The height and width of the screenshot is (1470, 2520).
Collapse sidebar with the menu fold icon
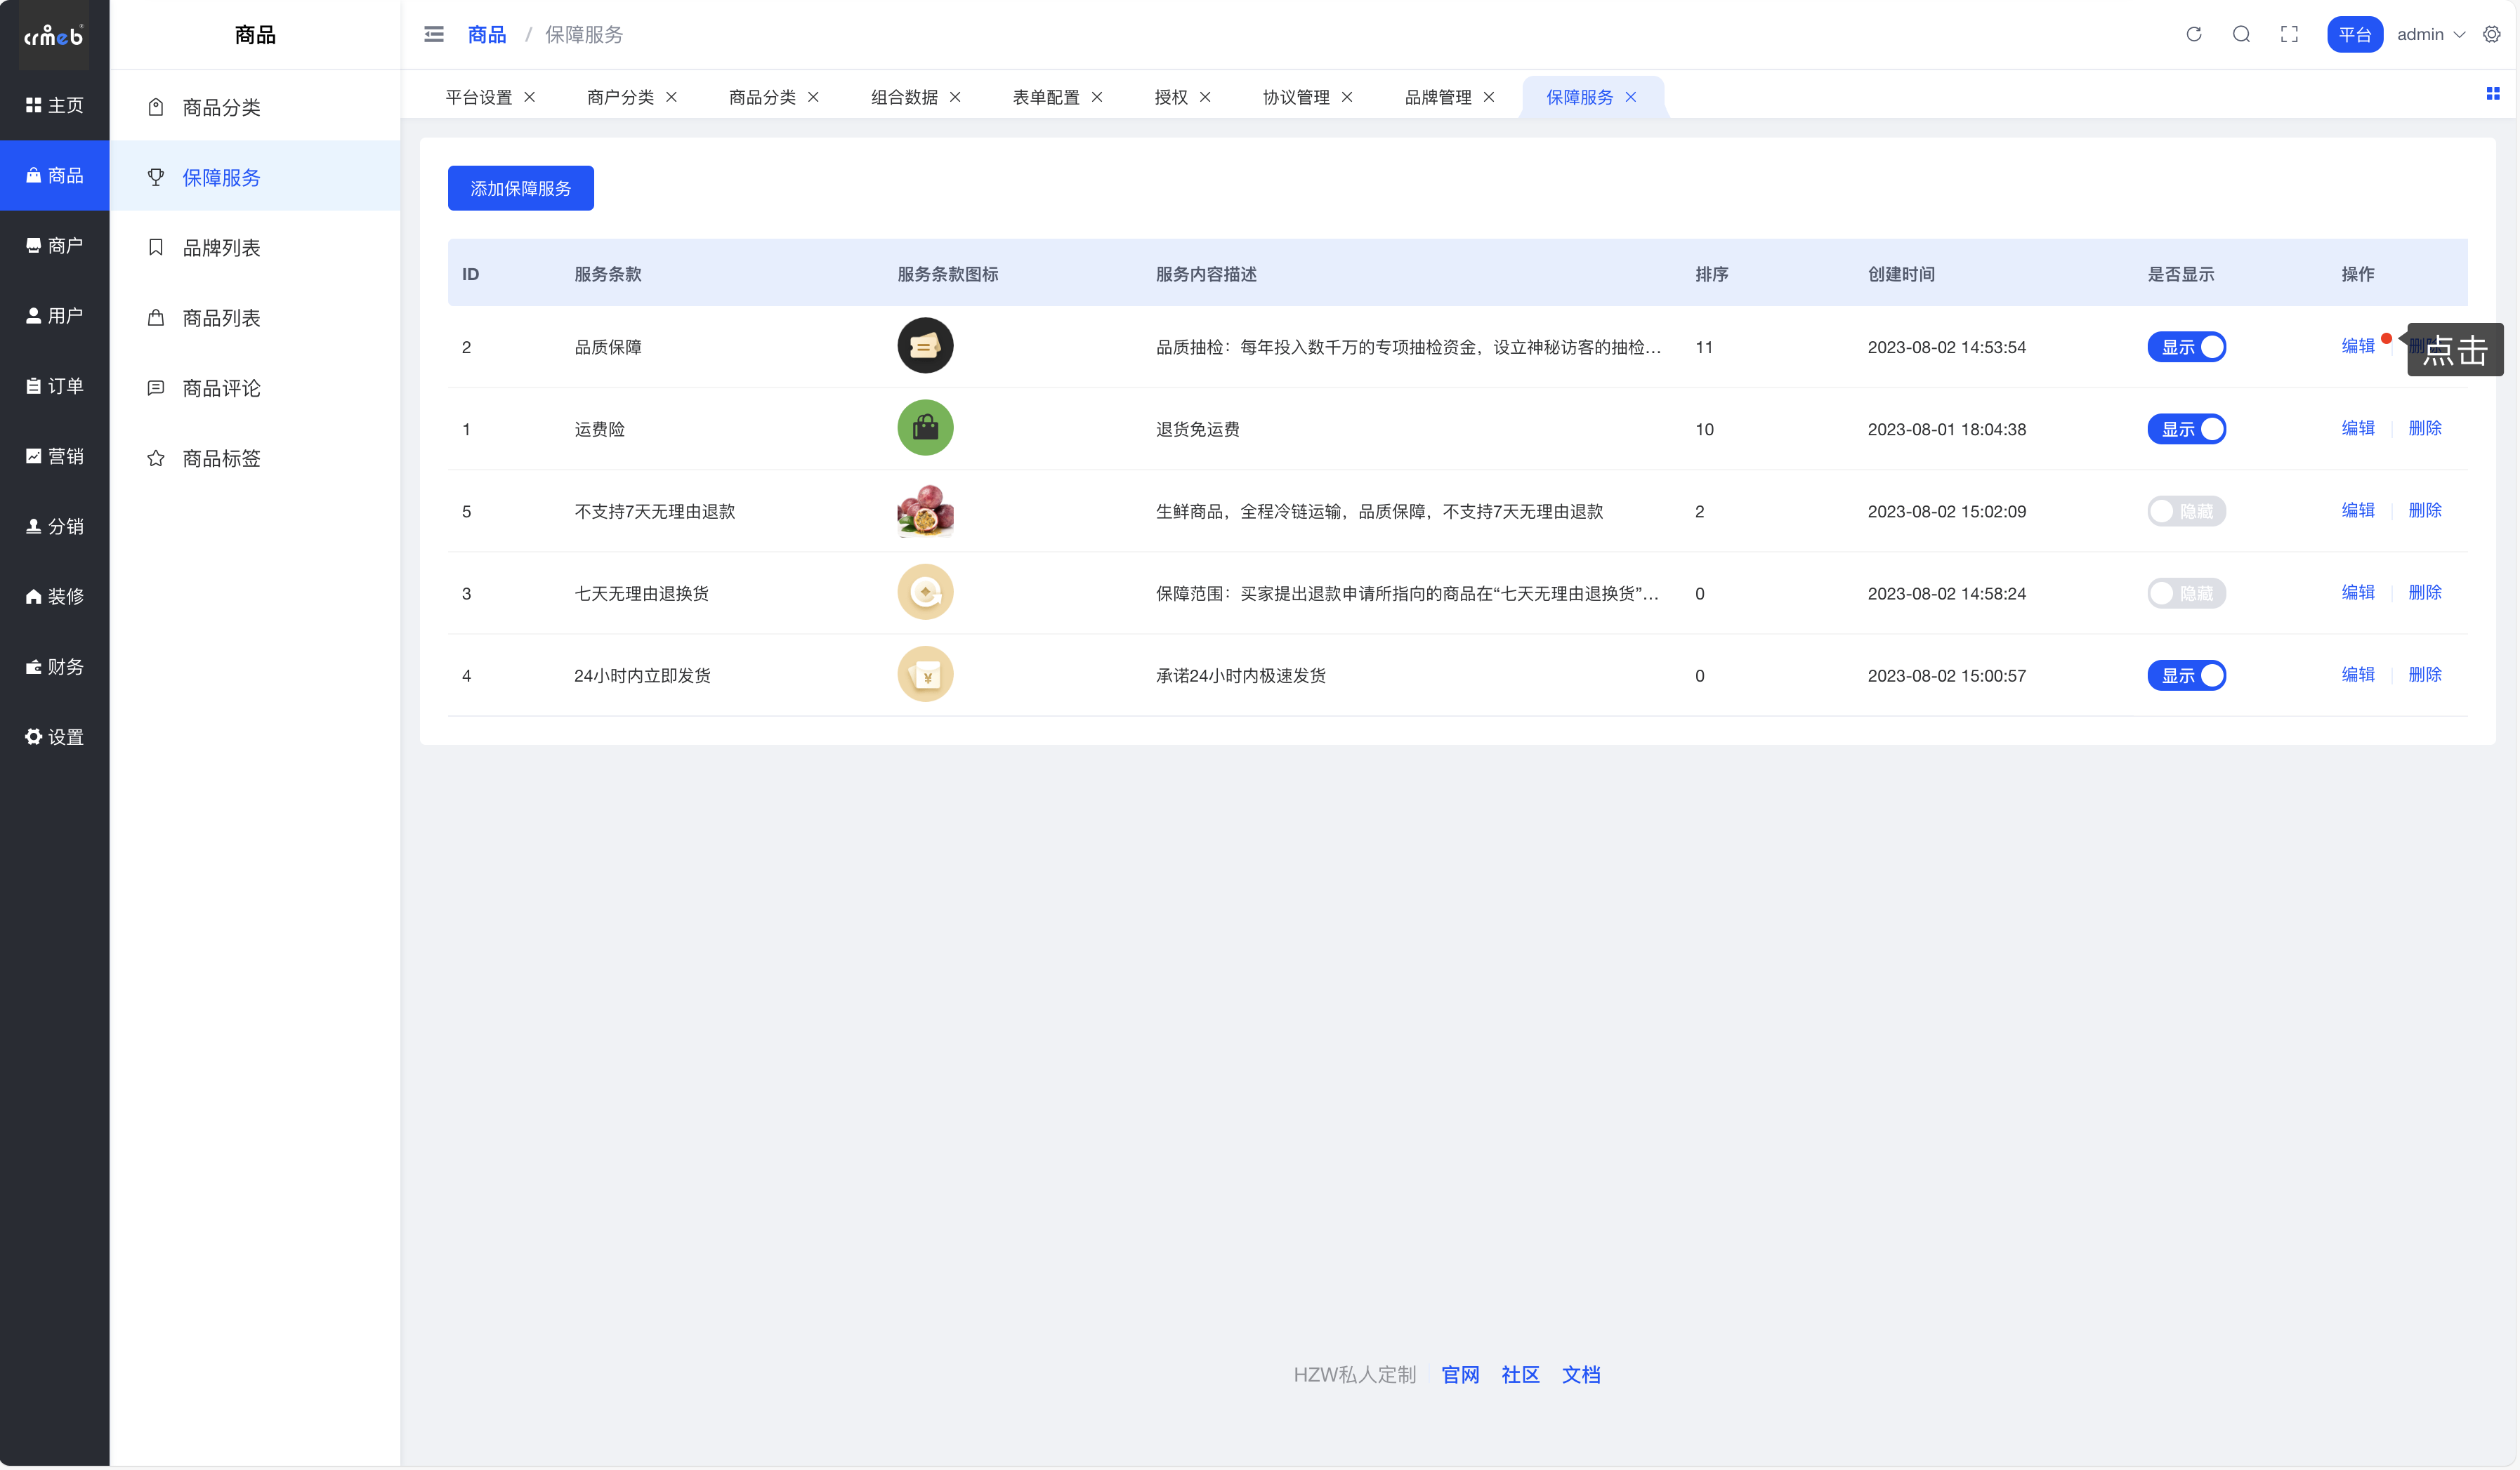pyautogui.click(x=433, y=34)
